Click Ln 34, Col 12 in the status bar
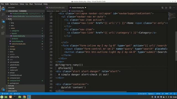Viewport: 177px width, 99px height. 142,94
